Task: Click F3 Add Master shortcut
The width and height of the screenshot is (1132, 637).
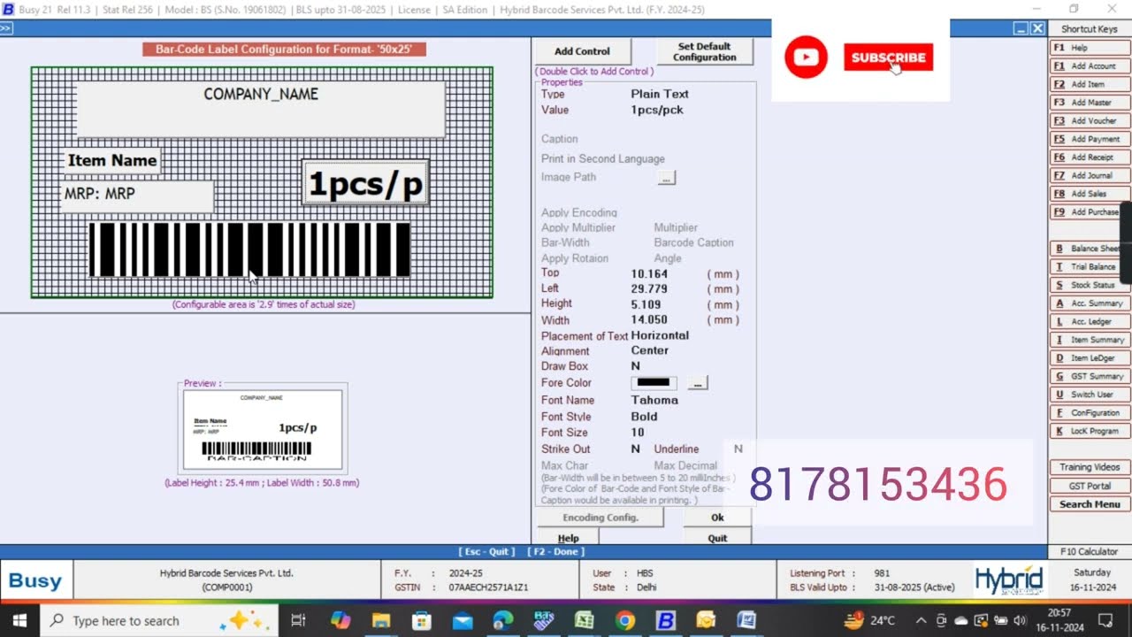Action: [1090, 103]
